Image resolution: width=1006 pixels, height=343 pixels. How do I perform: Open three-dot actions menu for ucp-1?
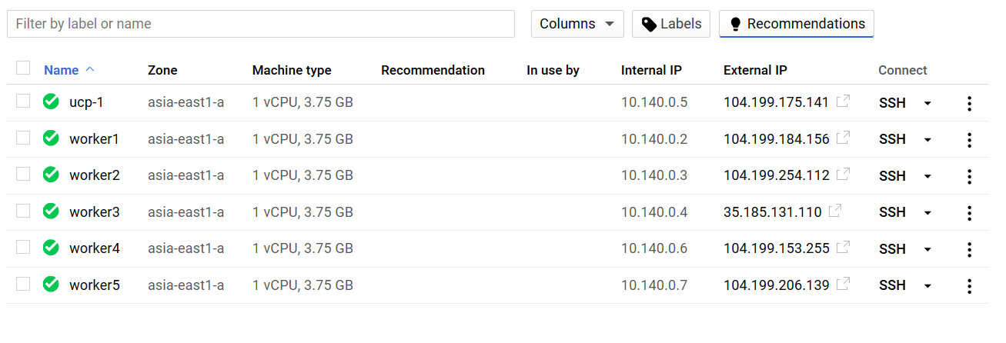point(969,103)
